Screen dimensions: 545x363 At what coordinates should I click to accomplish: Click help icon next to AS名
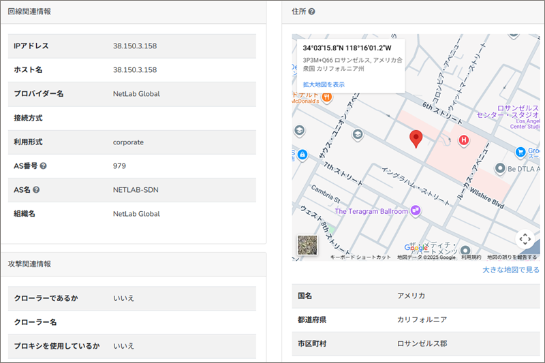(x=36, y=190)
